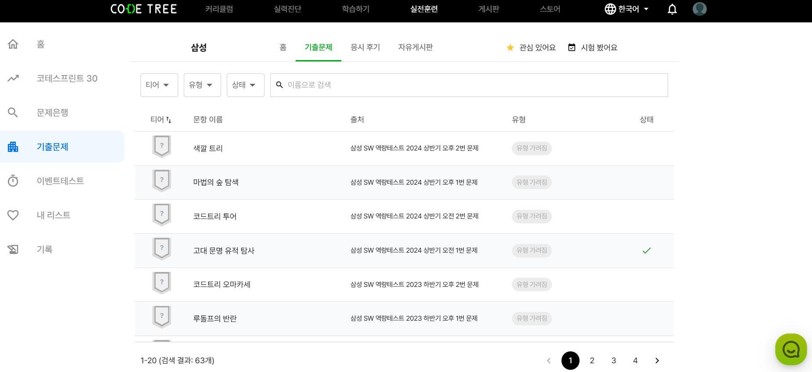This screenshot has height=372, width=812.
Task: Open 커리큘럼 in top menu
Action: pyautogui.click(x=219, y=9)
